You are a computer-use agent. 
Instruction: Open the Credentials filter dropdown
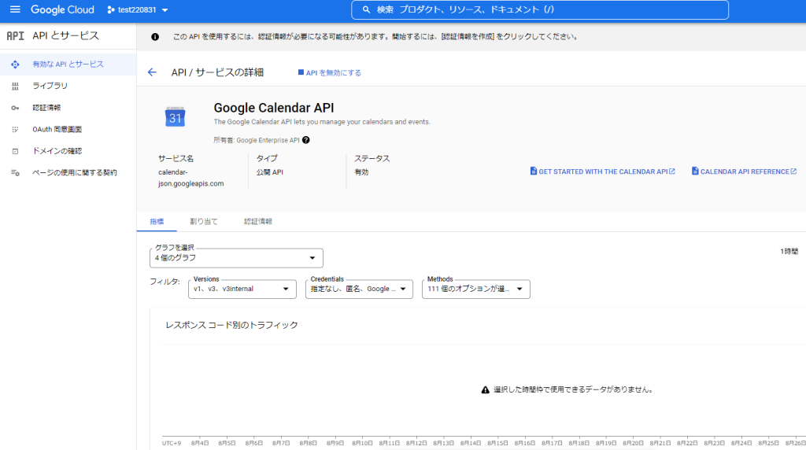(359, 289)
